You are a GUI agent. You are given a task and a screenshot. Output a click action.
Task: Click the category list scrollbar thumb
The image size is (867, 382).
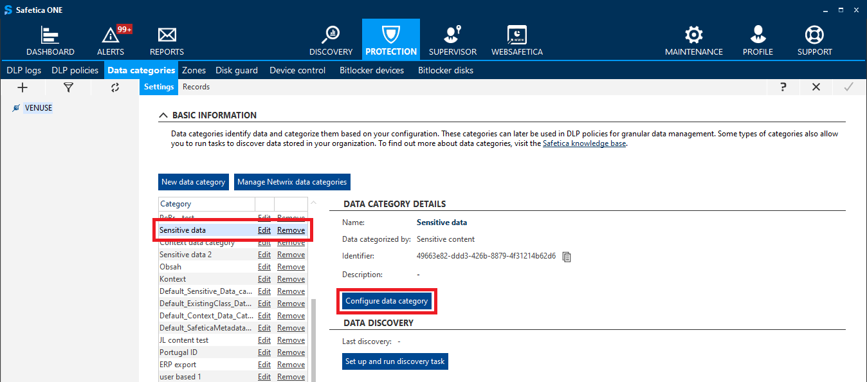314,341
